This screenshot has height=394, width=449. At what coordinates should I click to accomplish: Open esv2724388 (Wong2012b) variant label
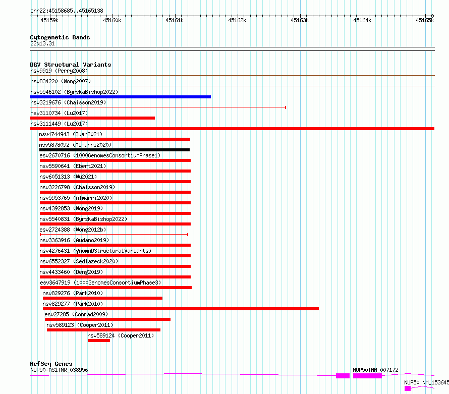point(73,230)
